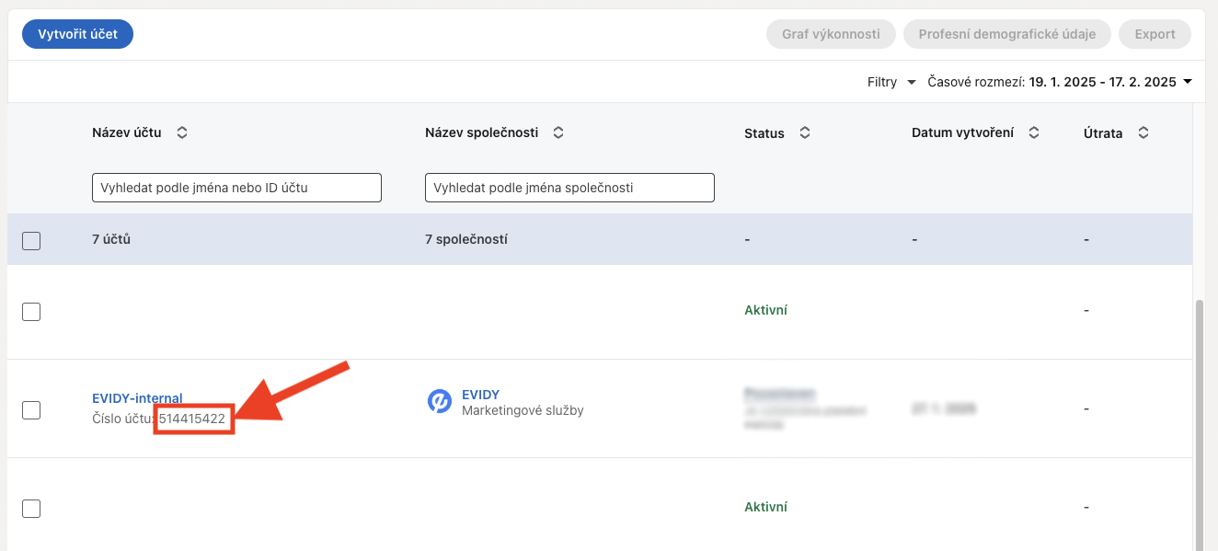Click the Vytvořit účet button
1218x551 pixels.
(x=77, y=34)
